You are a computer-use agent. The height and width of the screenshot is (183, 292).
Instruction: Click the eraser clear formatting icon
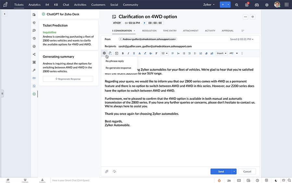coord(206,53)
